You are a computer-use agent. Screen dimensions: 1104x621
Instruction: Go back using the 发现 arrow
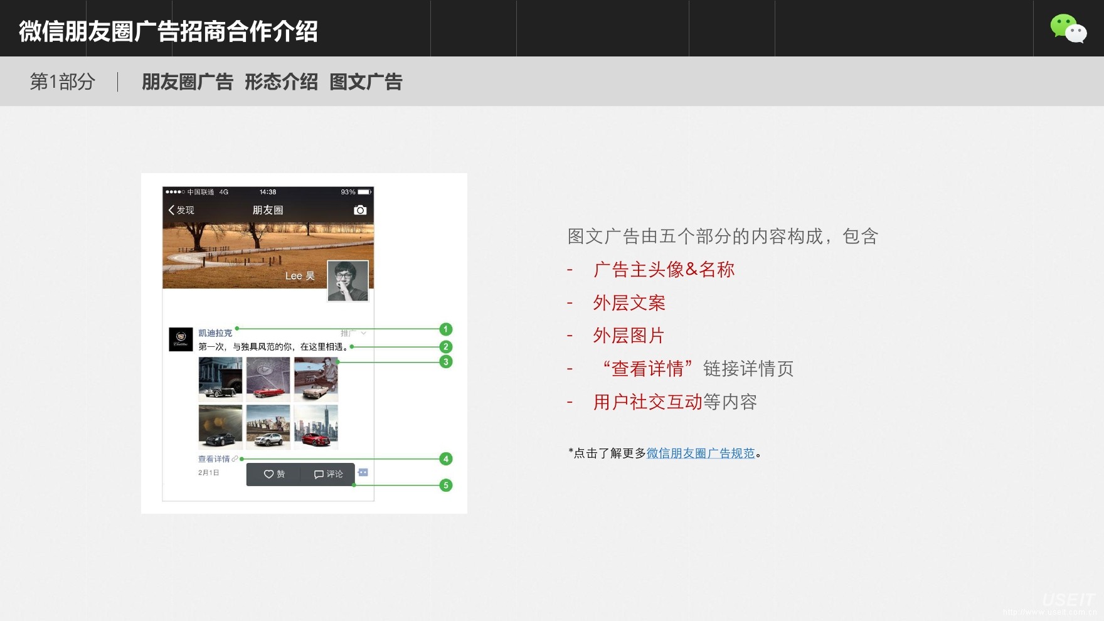click(x=181, y=210)
